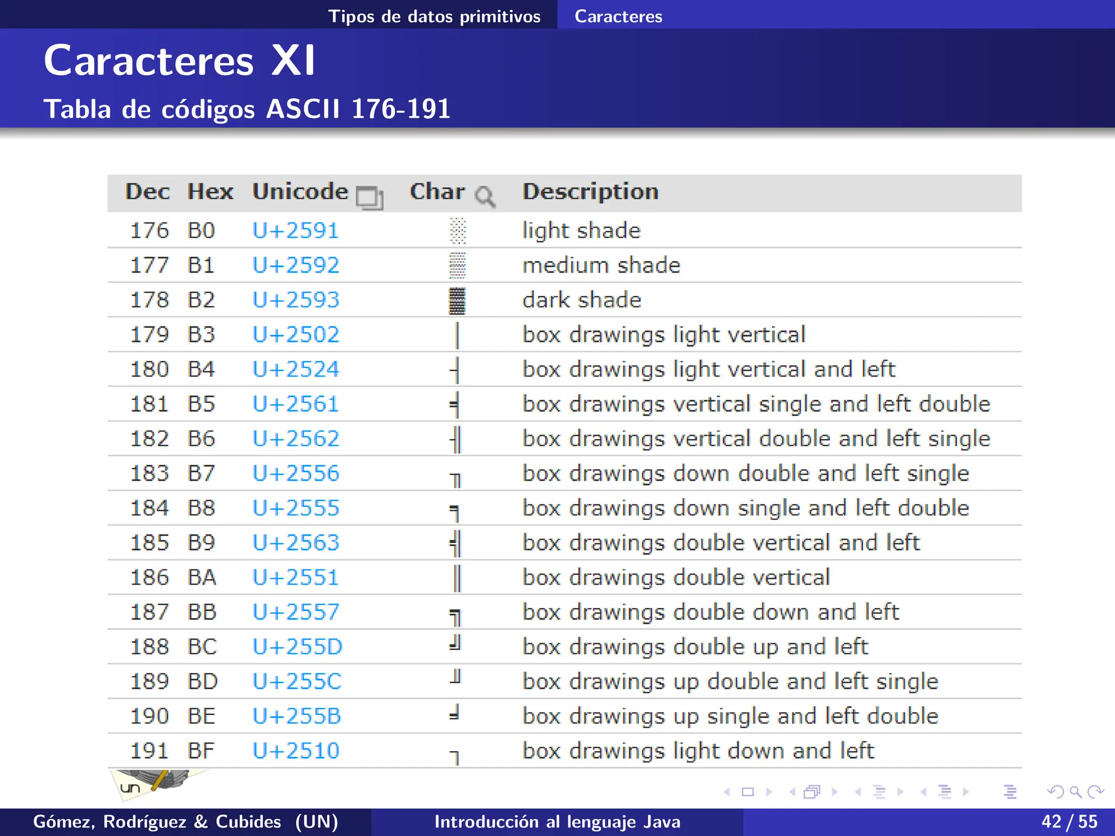Select 'box drawings double vertical' description
The image size is (1115, 836).
677,578
